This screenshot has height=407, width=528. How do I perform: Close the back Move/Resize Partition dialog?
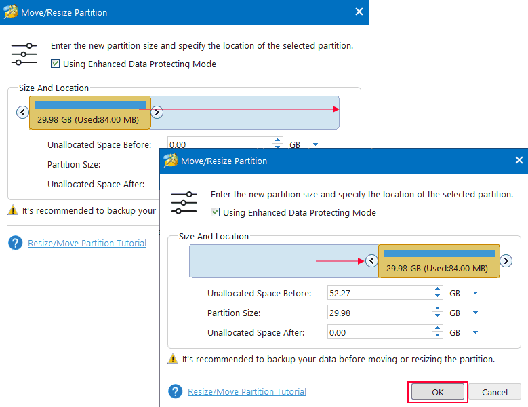point(359,12)
